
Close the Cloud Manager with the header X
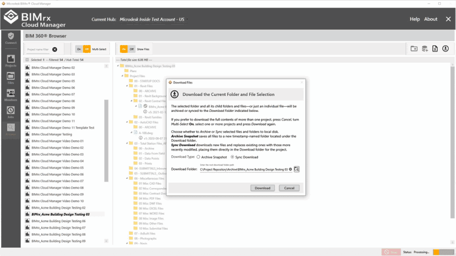point(448,19)
